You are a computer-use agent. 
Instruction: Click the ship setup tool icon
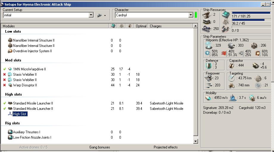coord(99,15)
